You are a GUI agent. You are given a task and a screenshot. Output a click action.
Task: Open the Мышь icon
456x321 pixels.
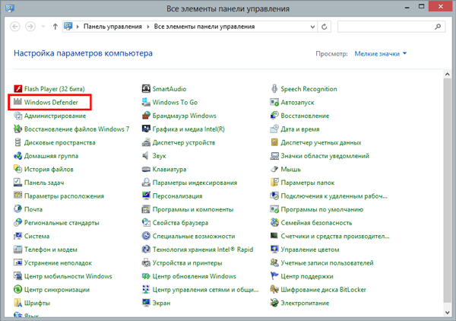274,169
